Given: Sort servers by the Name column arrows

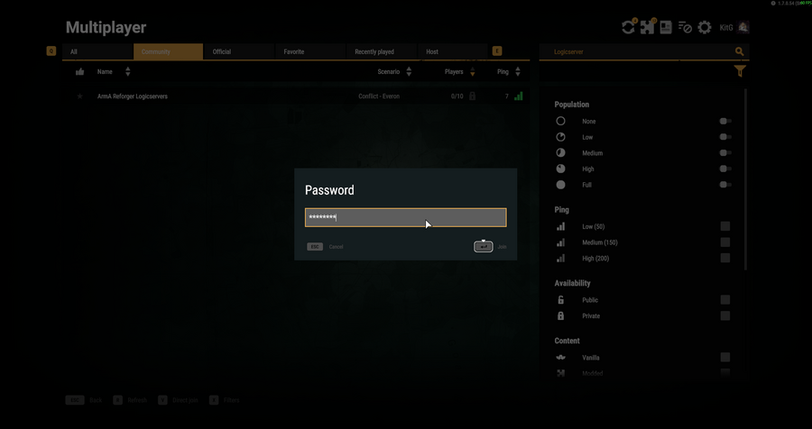Looking at the screenshot, I should pyautogui.click(x=128, y=72).
